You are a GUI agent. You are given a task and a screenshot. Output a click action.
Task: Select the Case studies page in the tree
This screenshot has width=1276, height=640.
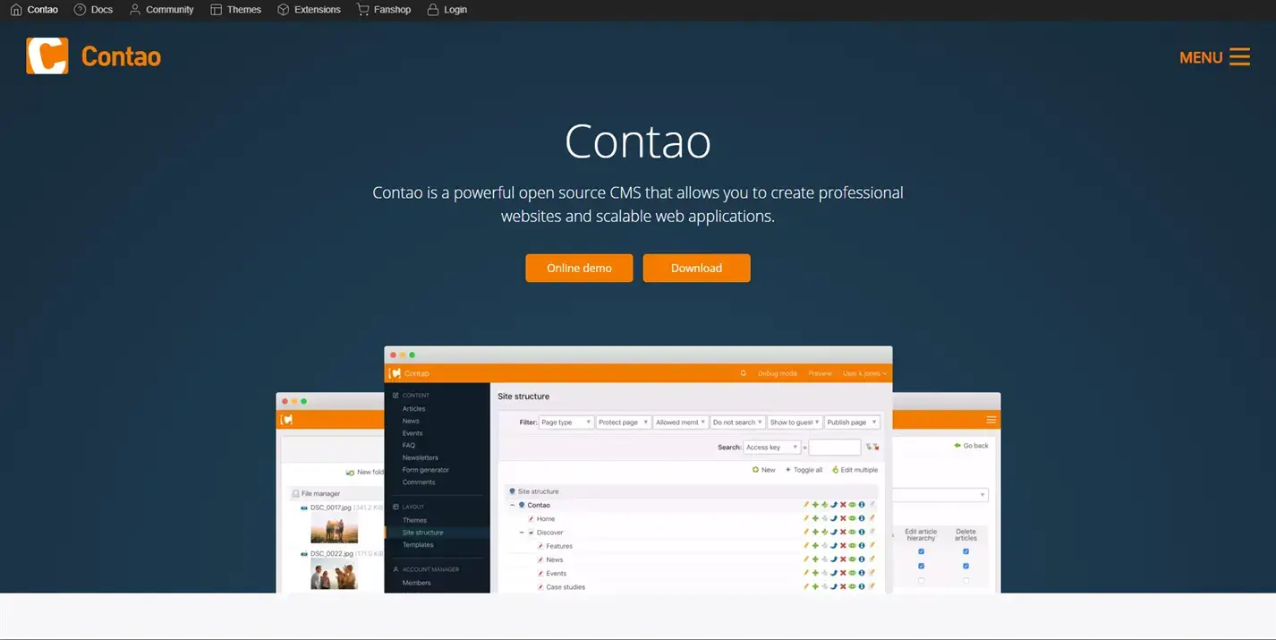(566, 587)
